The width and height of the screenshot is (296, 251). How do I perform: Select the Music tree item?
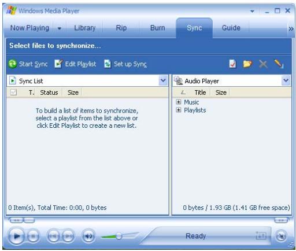(191, 102)
